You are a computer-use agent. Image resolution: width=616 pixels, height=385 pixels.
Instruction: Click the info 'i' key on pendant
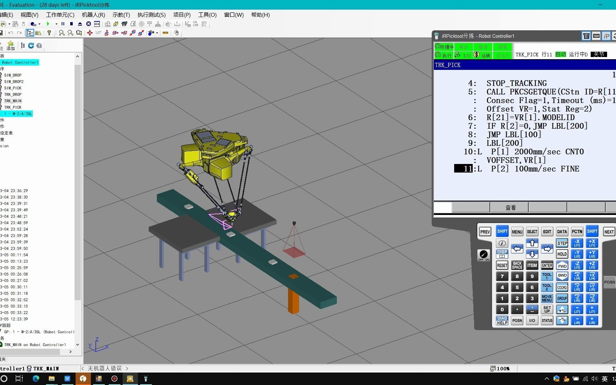tap(502, 243)
